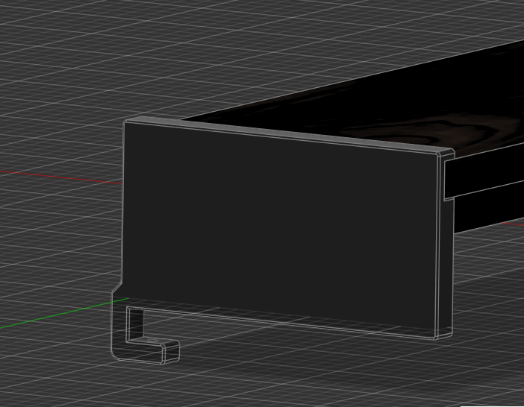Select the thin top edge face of panel
This screenshot has height=407, width=524.
click(287, 134)
